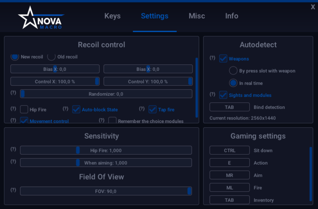Viewport: 318px width, 209px height.
Task: Enable the Hip Fire checkbox
Action: (24, 109)
